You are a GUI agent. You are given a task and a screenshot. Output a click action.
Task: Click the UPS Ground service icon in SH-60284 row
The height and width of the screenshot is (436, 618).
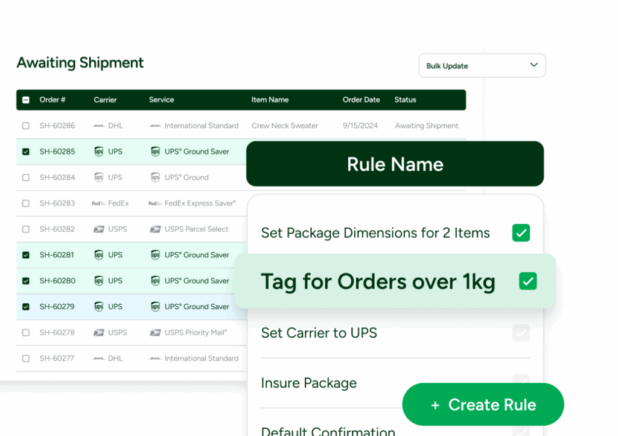click(x=155, y=178)
